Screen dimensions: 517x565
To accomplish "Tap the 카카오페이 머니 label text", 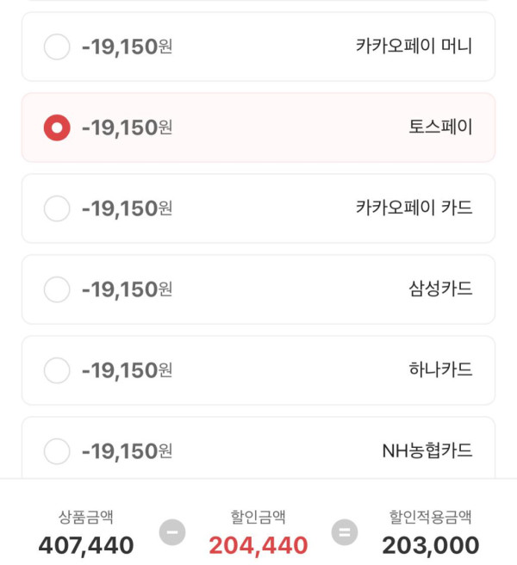I will (414, 47).
